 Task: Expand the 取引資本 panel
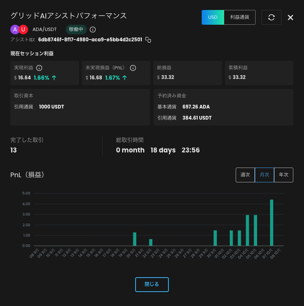(79, 107)
